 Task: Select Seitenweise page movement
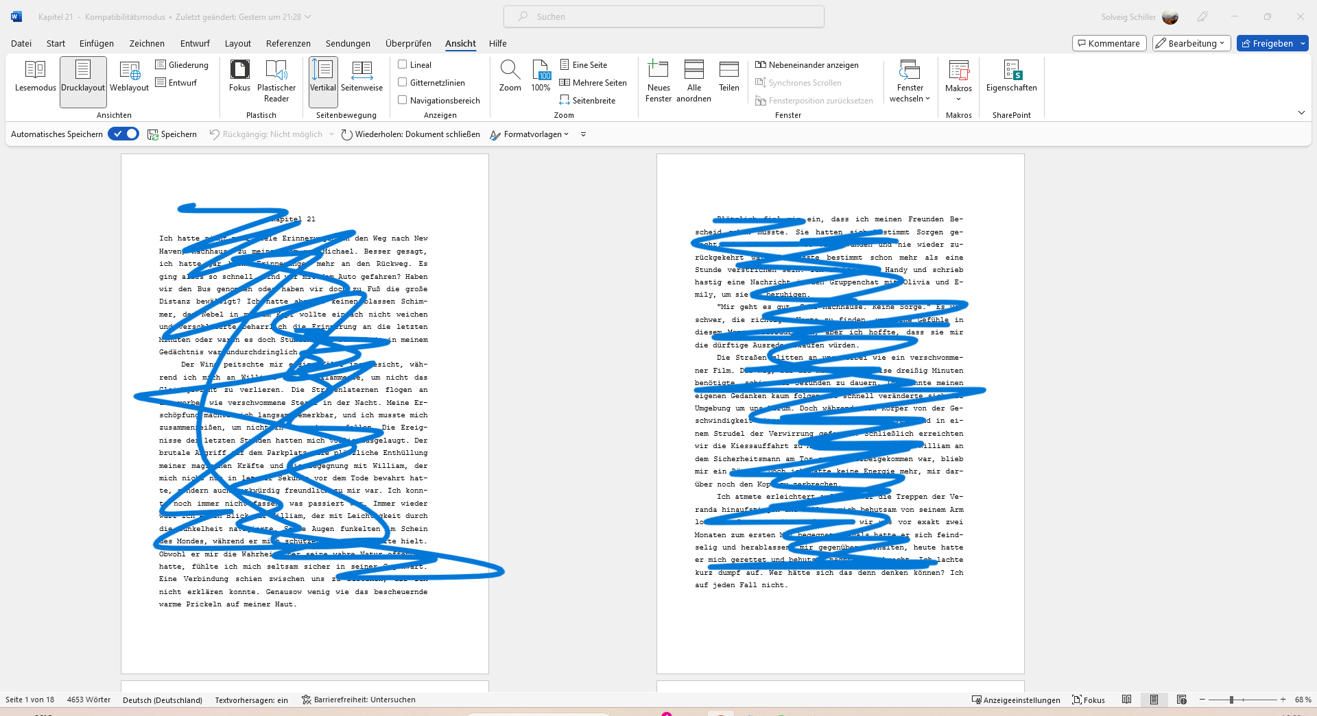[361, 77]
